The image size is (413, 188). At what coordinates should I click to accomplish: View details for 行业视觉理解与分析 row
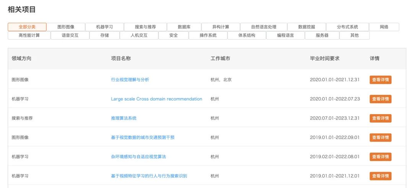(380, 80)
